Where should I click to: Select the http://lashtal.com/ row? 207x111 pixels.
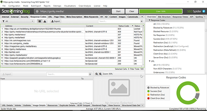click(71, 52)
